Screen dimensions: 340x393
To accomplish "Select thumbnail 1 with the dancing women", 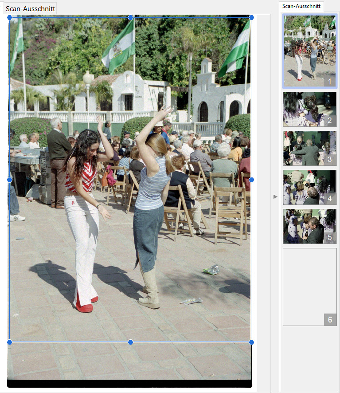I will [310, 51].
